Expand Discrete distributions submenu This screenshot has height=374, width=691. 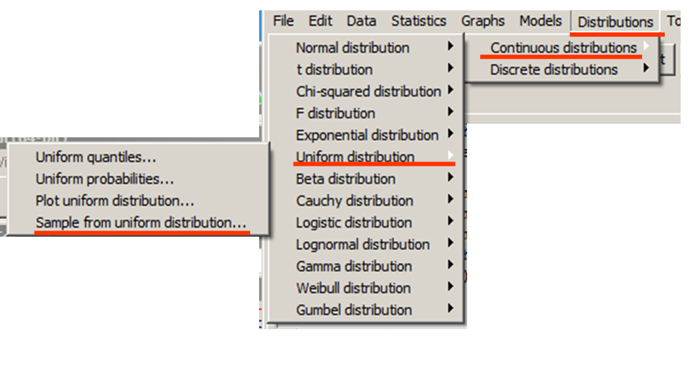click(554, 70)
